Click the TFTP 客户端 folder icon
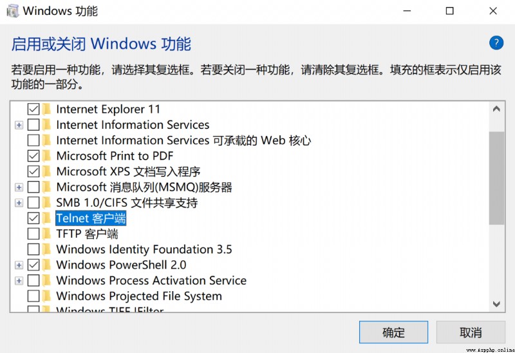 [46, 233]
